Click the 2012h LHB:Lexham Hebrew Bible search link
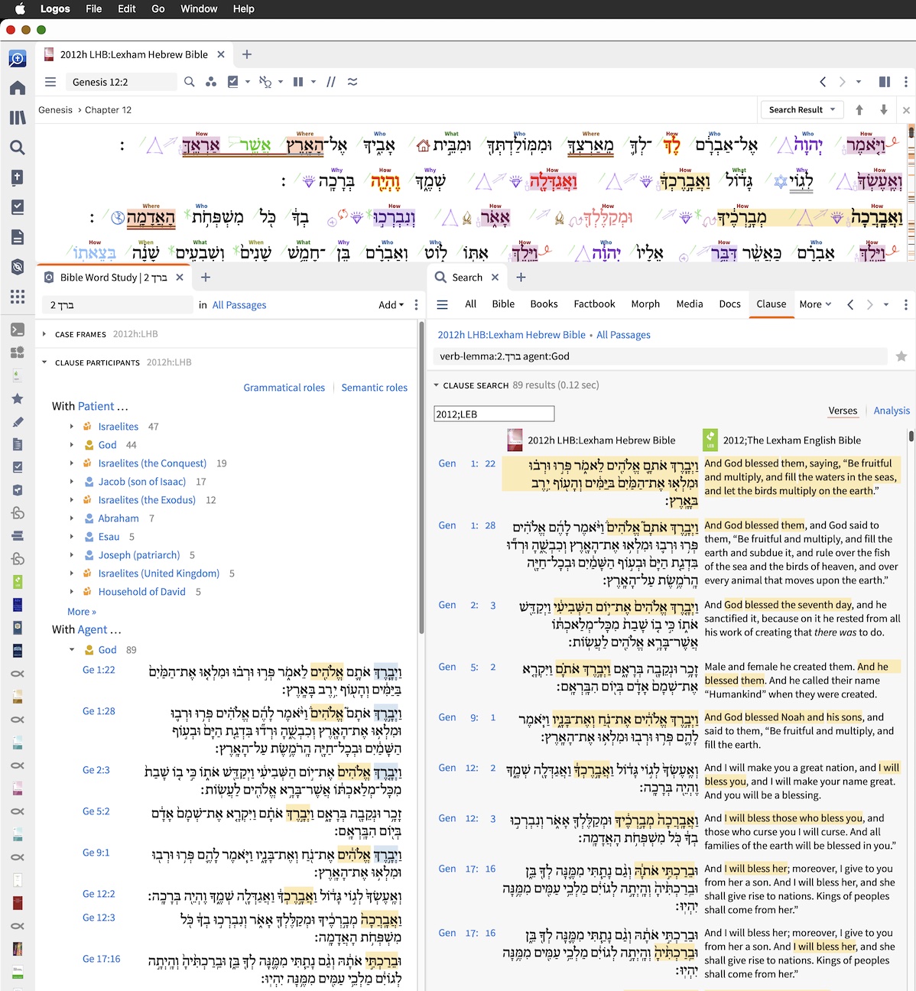Image resolution: width=916 pixels, height=991 pixels. tap(512, 335)
